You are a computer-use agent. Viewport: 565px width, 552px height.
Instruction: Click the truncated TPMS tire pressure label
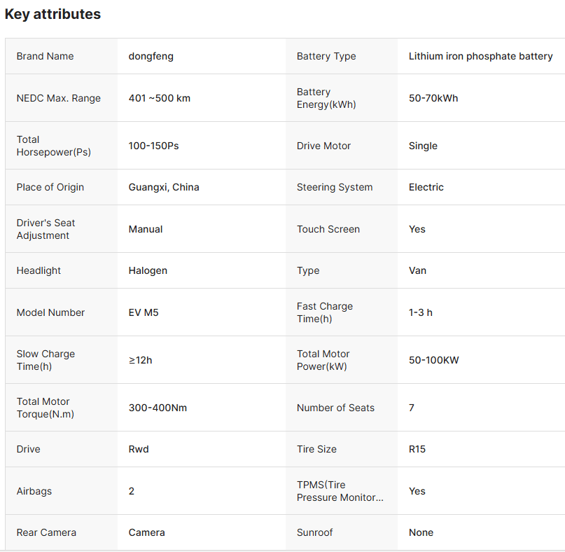point(340,491)
